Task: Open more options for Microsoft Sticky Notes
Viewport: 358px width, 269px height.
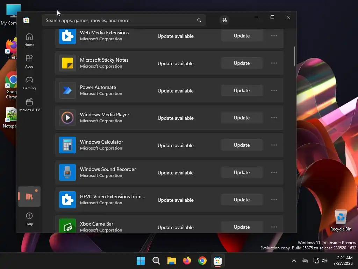Action: coord(274,63)
